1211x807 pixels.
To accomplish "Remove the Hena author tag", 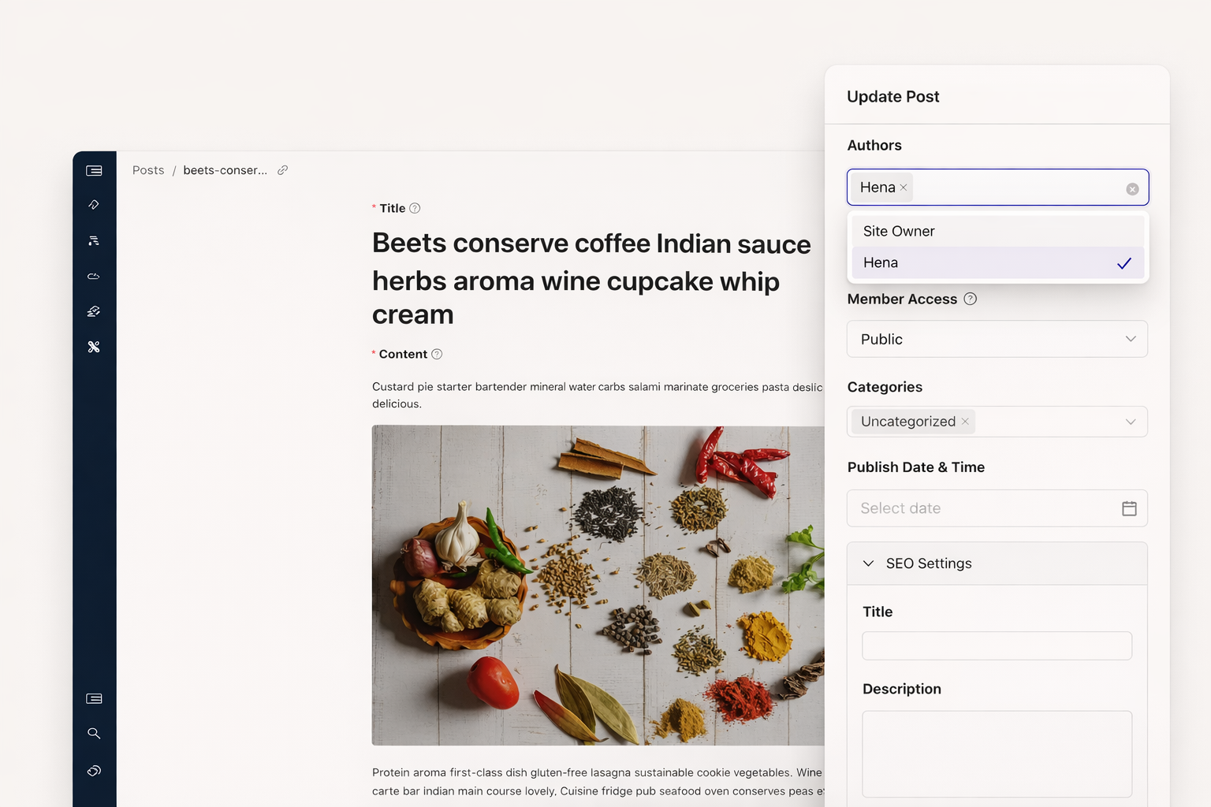I will [x=904, y=188].
